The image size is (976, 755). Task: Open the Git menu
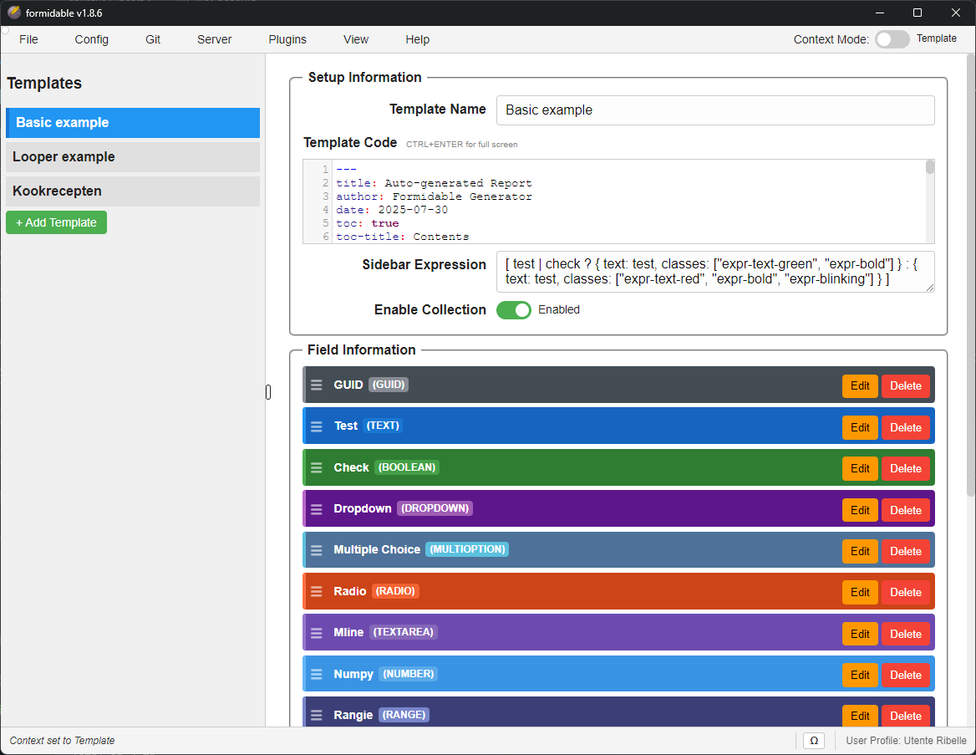coord(153,39)
